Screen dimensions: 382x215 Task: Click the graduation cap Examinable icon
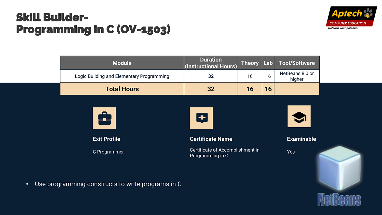click(x=299, y=116)
